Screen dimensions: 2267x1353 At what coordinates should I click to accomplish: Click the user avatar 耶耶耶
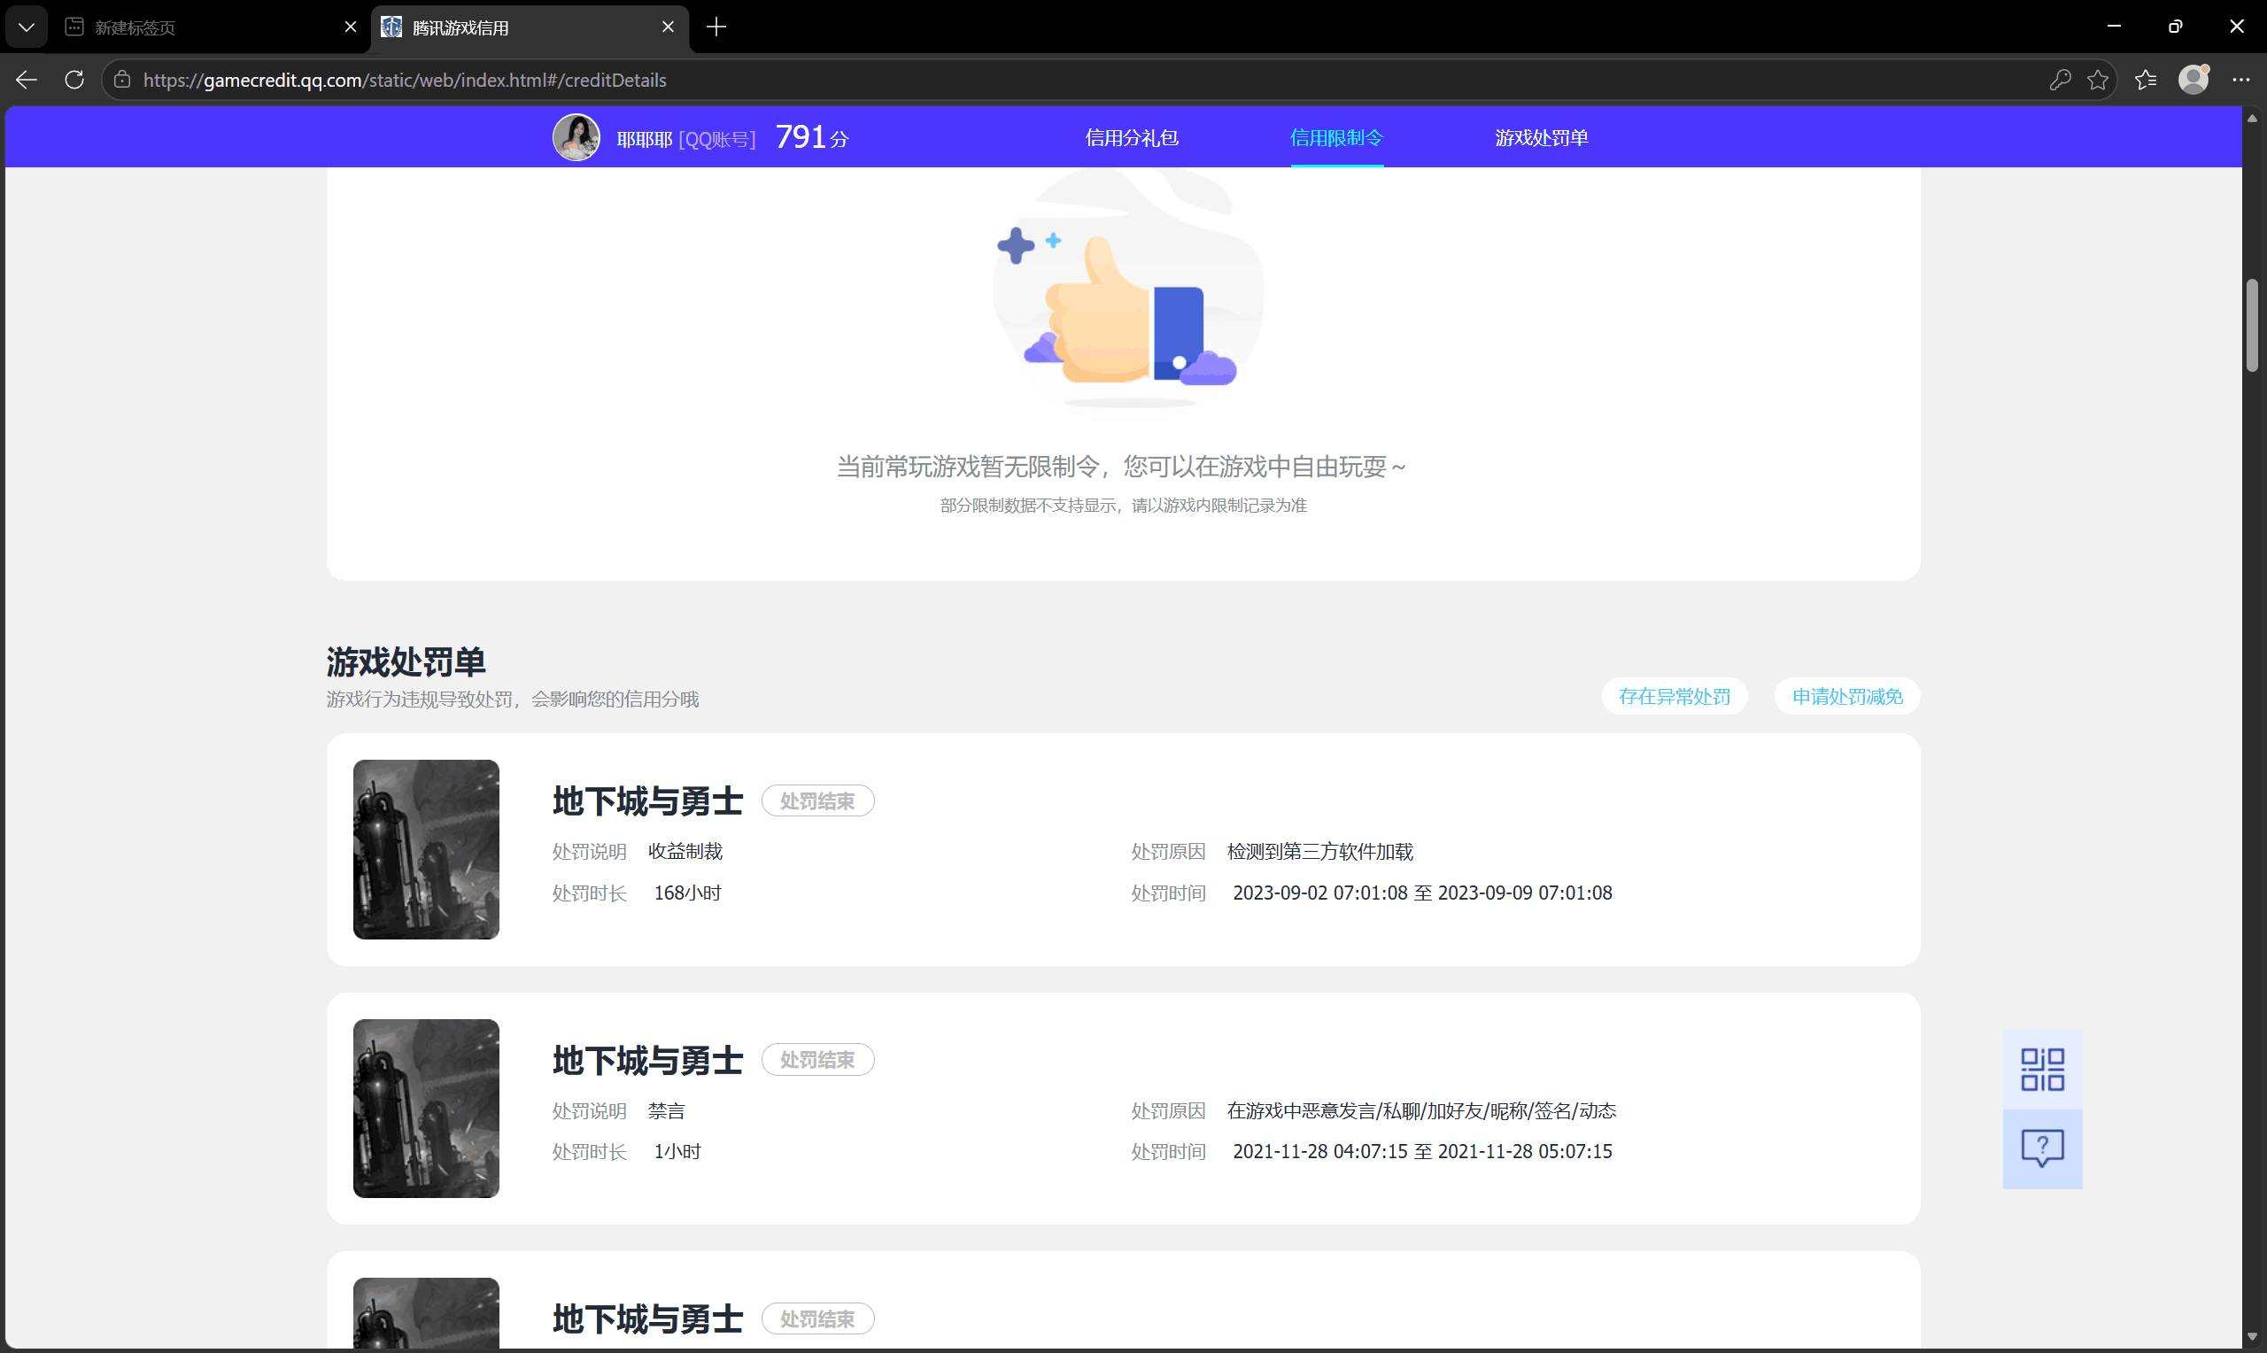(576, 137)
